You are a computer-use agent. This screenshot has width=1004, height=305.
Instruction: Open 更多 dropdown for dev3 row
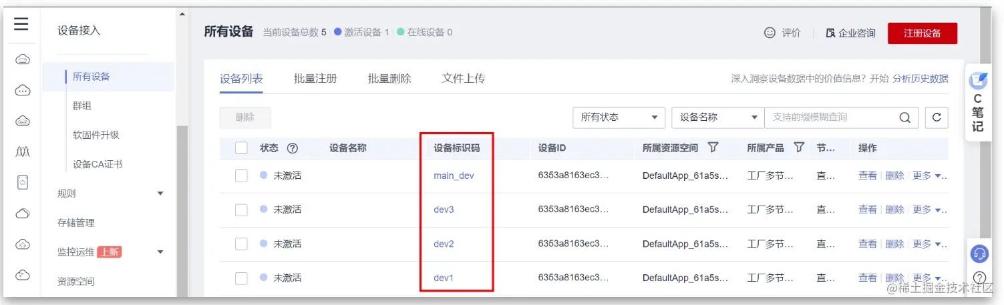[x=929, y=210]
